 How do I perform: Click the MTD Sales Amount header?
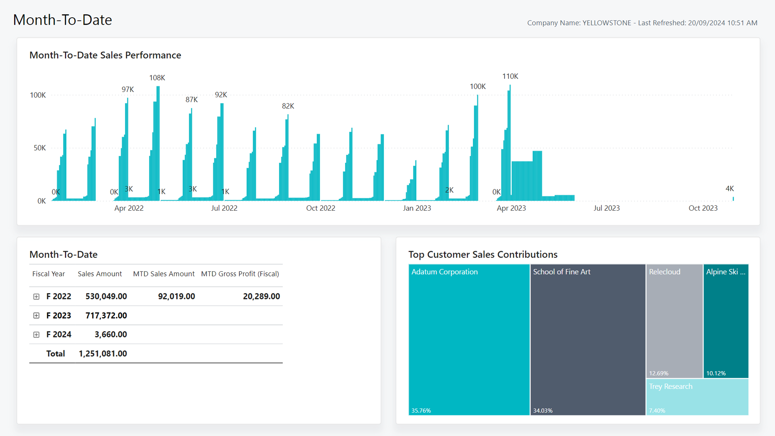point(163,274)
